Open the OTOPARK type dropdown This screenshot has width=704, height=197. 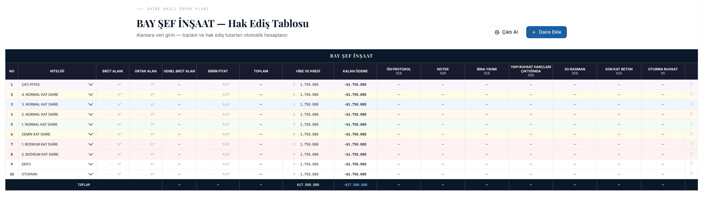(57, 174)
